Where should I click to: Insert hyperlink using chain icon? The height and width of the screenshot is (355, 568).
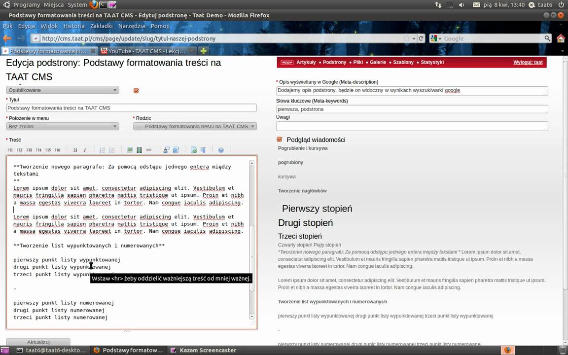point(148,150)
